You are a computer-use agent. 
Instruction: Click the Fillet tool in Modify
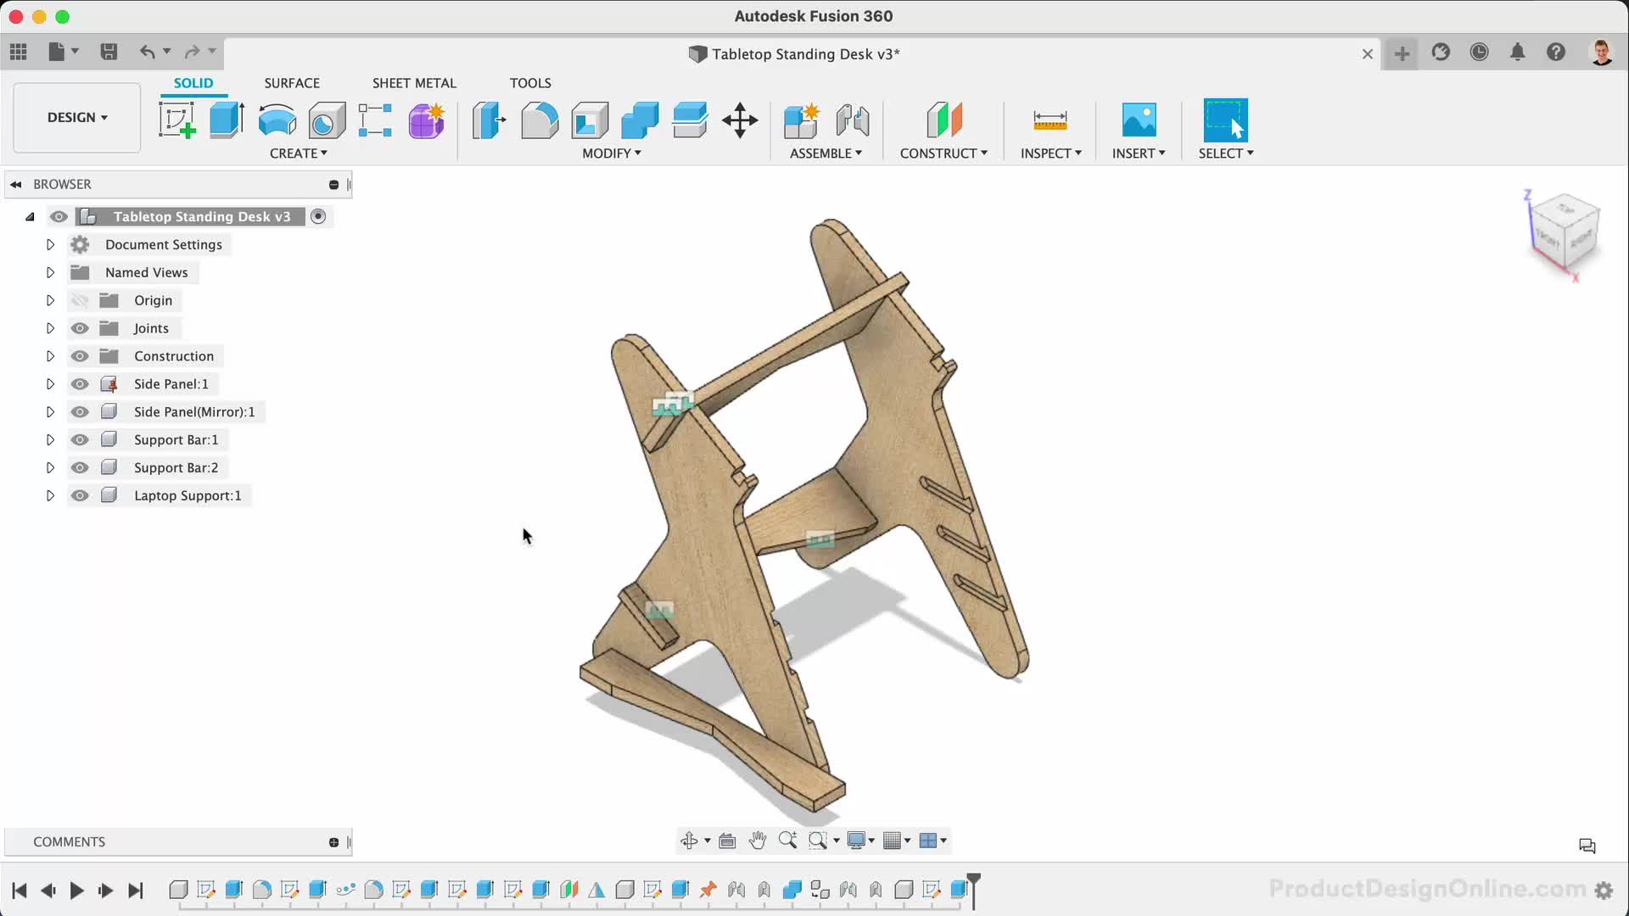click(540, 120)
